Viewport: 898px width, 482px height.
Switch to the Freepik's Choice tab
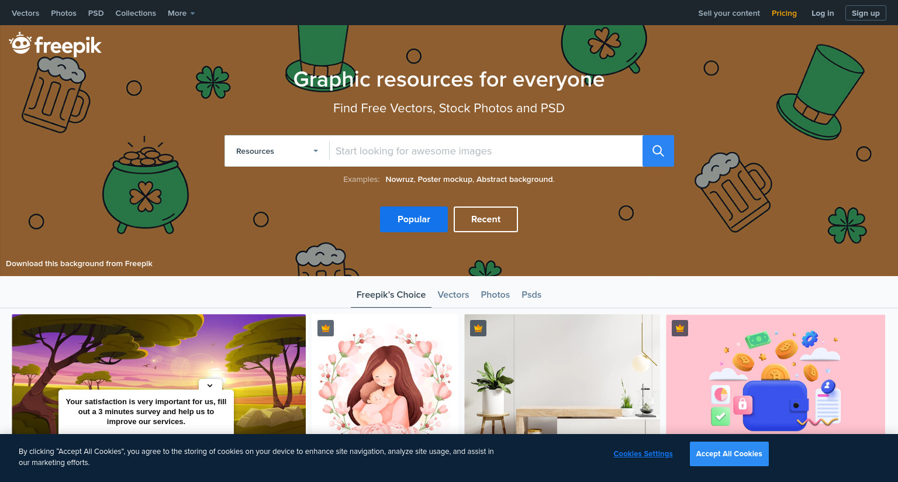(391, 295)
